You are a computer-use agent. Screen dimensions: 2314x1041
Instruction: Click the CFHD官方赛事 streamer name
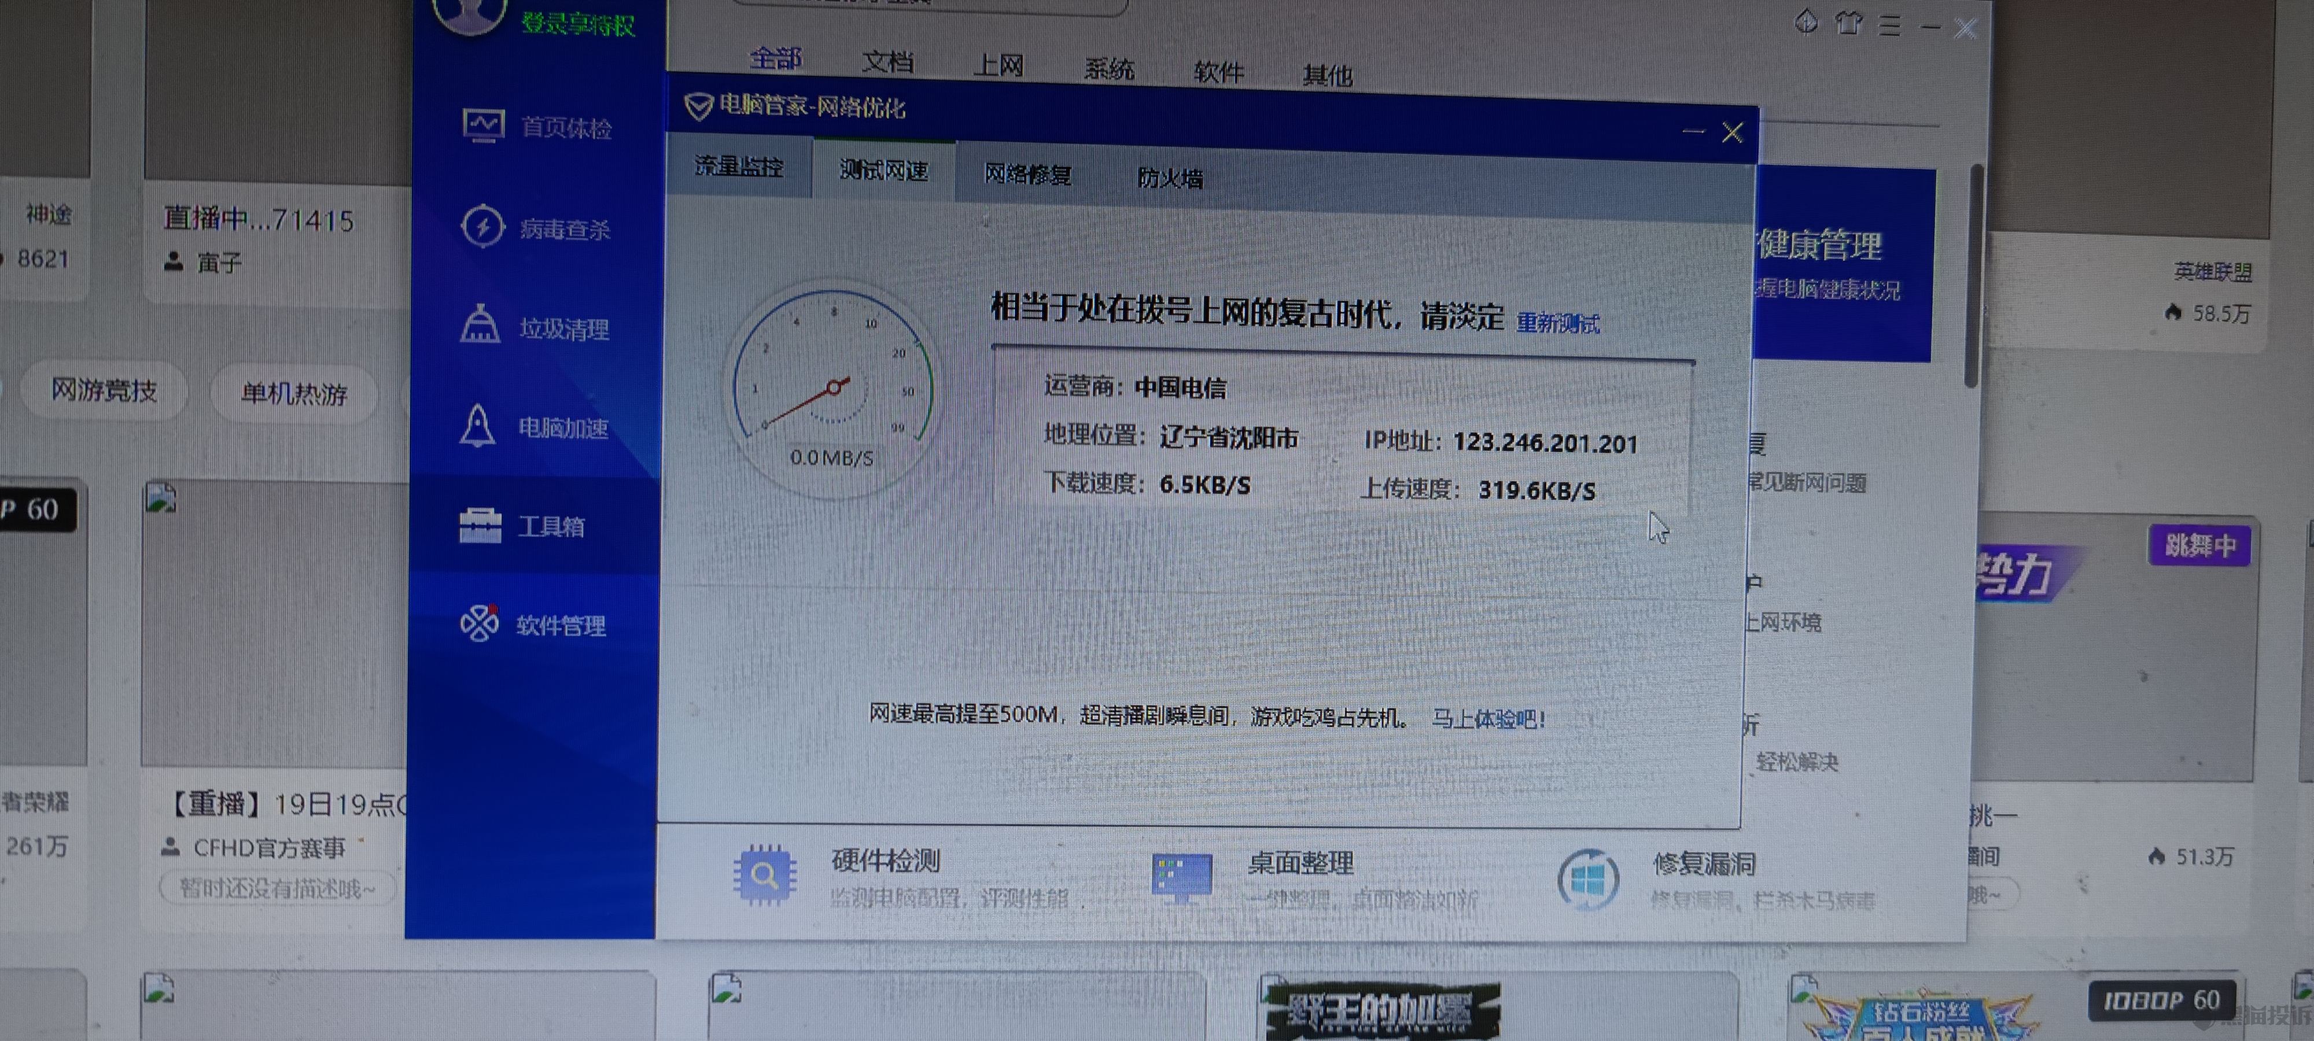tap(270, 847)
